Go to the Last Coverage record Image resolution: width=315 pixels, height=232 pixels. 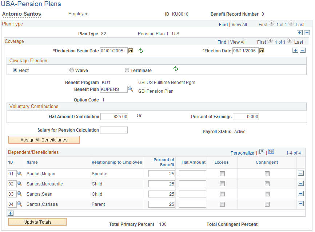click(298, 42)
